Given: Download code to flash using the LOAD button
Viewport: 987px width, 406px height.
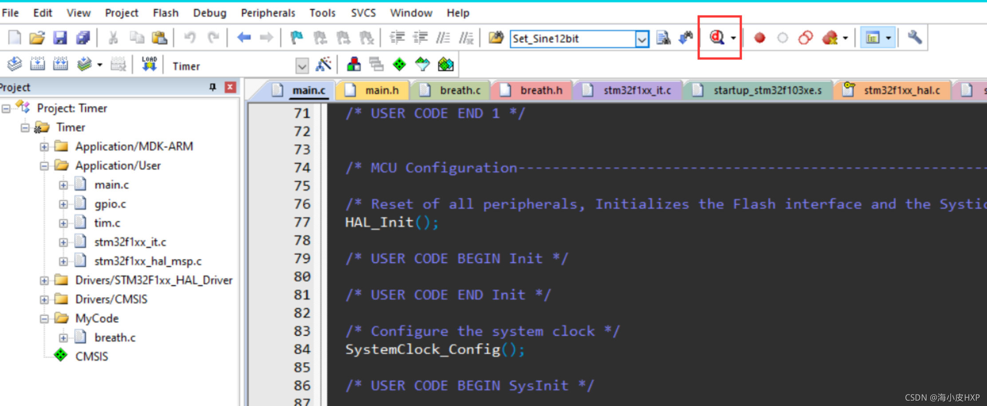Looking at the screenshot, I should pyautogui.click(x=149, y=63).
